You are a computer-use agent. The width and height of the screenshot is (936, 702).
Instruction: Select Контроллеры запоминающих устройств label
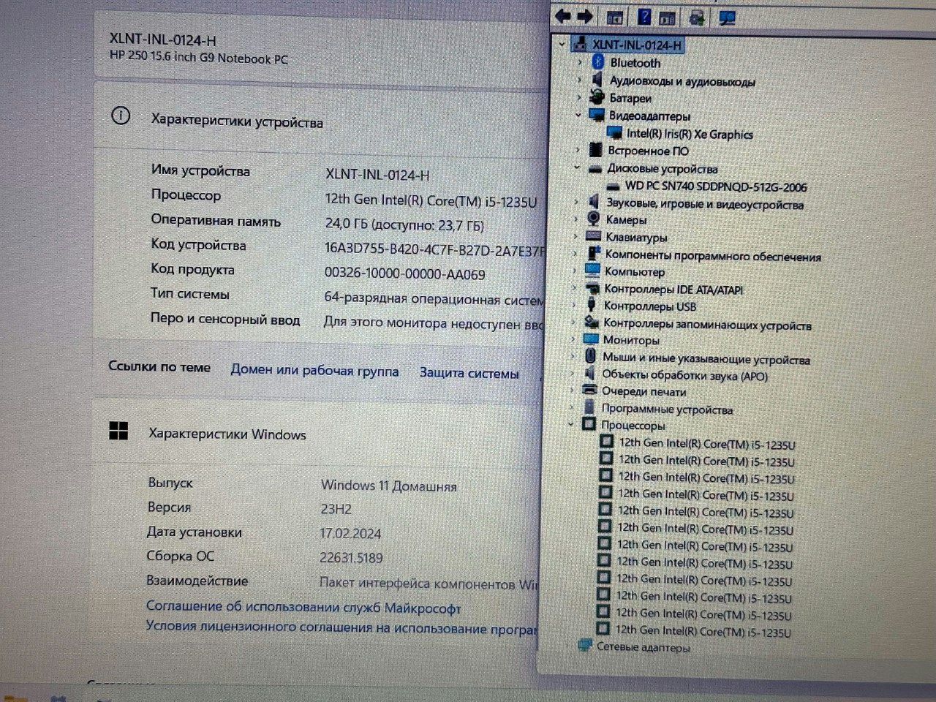coord(708,324)
